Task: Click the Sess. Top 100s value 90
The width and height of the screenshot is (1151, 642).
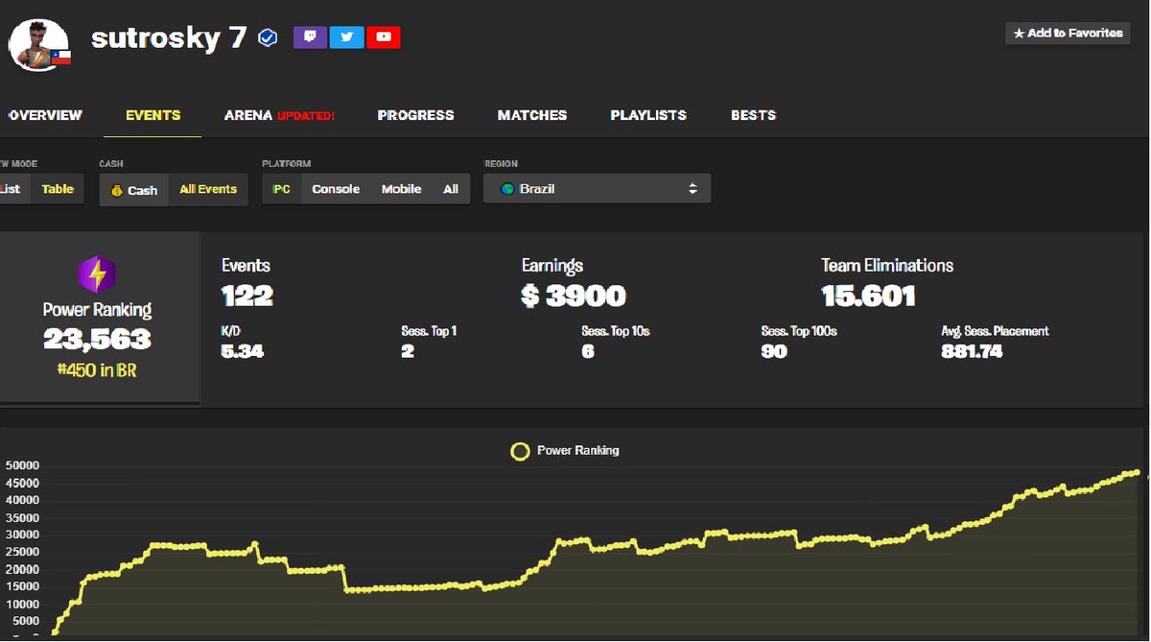Action: 774,351
